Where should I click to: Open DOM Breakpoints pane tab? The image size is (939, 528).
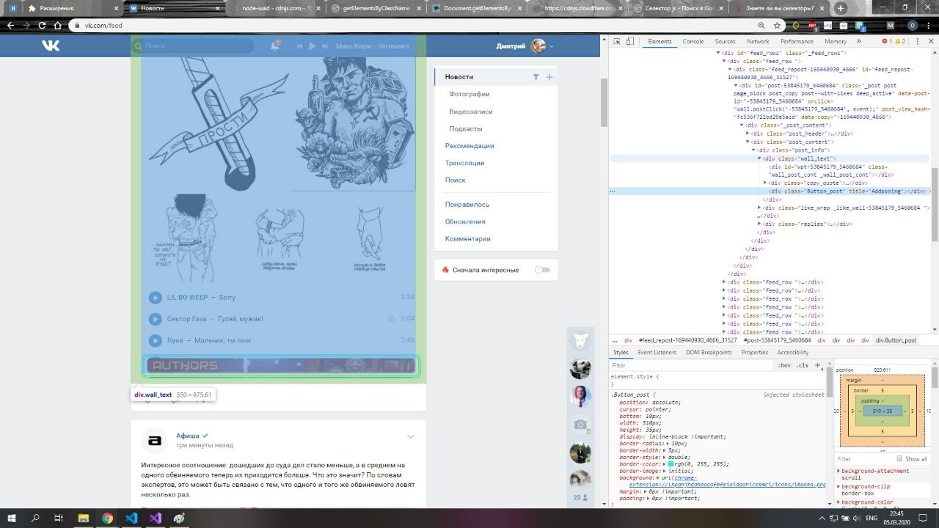tap(709, 353)
